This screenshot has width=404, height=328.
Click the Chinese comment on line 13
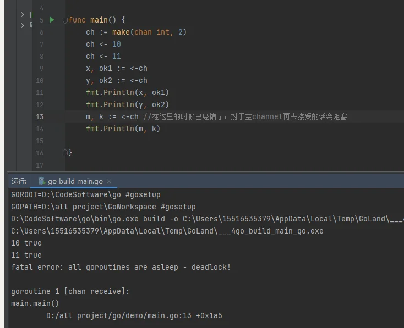tap(245, 116)
